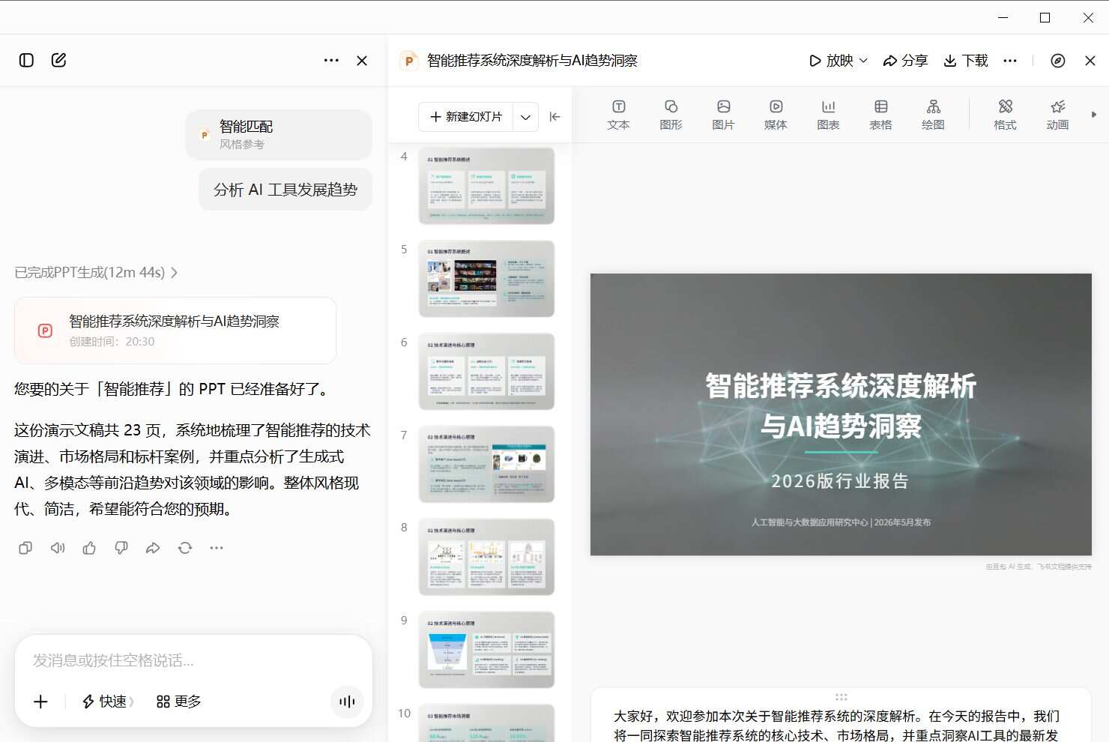Viewport: 1109px width, 742px height.
Task: Expand 已完成PPT生成 details chevron
Action: pos(174,273)
